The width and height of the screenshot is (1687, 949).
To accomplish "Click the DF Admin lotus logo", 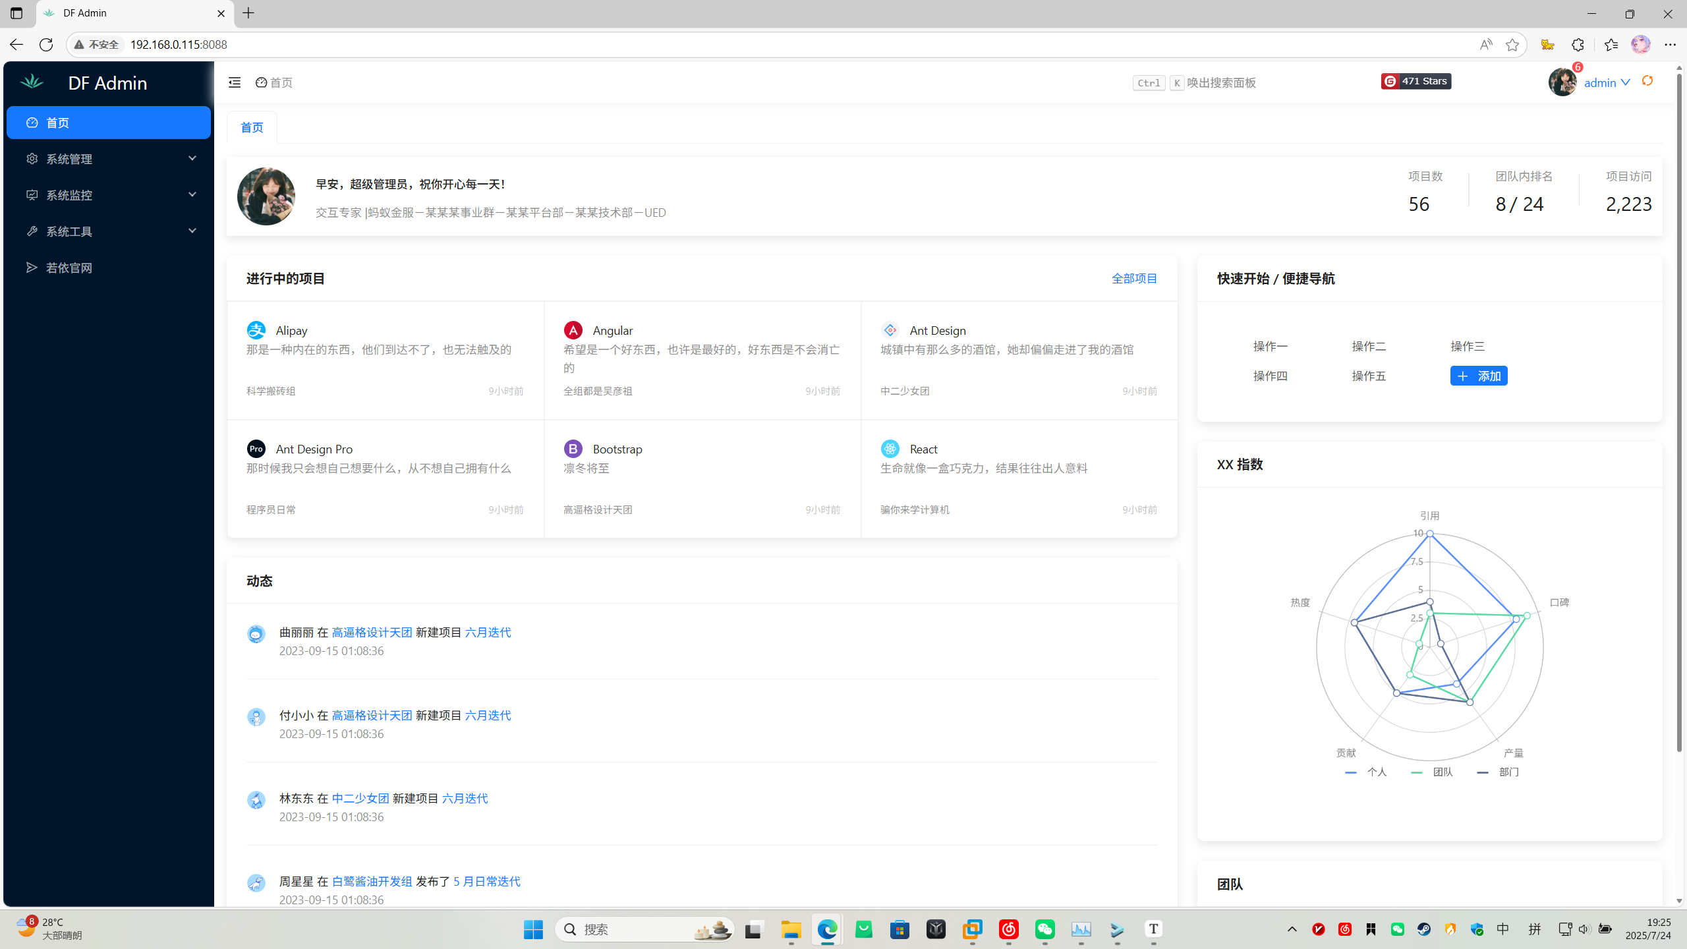I will point(32,82).
